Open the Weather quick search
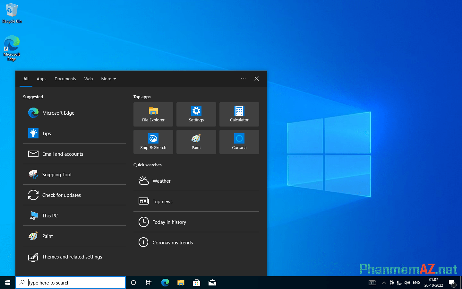 point(162,181)
